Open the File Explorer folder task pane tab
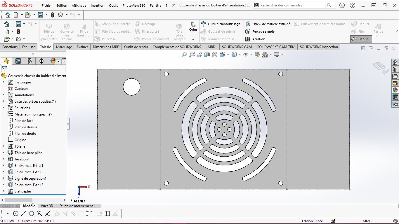Viewport: 399px width, 224px height. click(395, 76)
